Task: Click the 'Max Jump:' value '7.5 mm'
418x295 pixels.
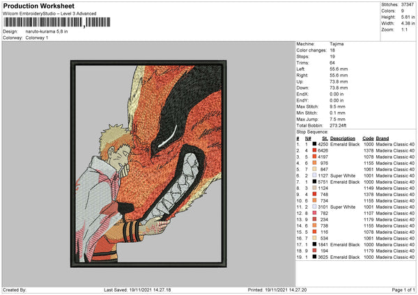Action: pyautogui.click(x=337, y=119)
